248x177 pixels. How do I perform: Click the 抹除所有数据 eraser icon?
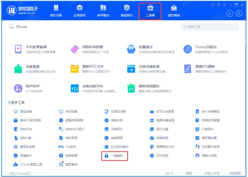[x=75, y=49]
